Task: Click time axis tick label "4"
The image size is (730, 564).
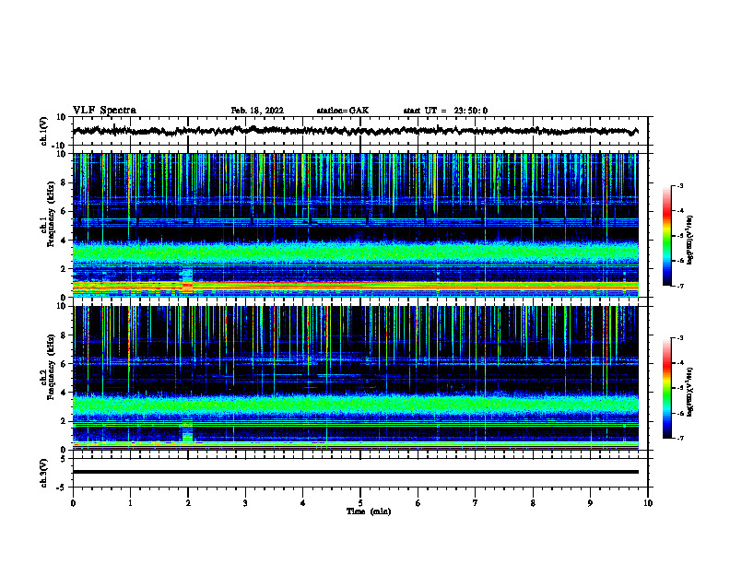Action: [303, 503]
